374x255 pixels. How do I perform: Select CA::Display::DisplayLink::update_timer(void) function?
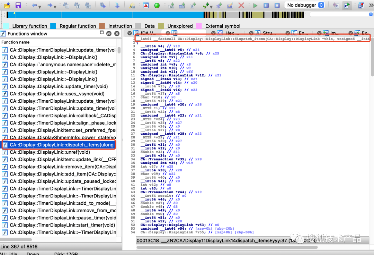[x=59, y=86]
